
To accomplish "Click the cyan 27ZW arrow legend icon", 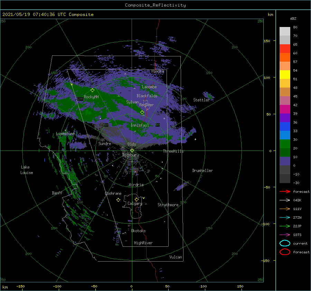I will [x=285, y=218].
